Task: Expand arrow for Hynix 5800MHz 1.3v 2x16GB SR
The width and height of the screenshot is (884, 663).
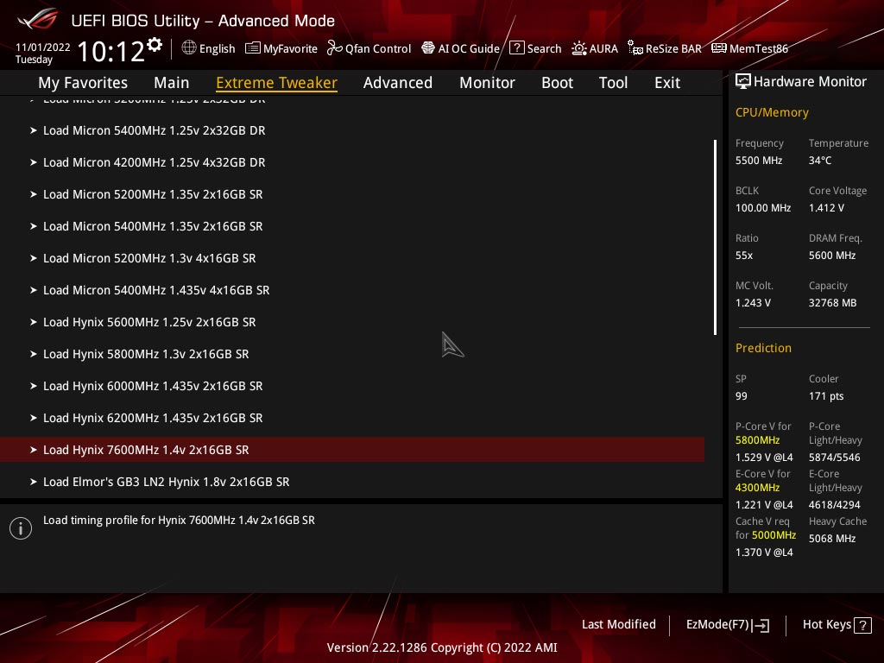Action: (34, 354)
